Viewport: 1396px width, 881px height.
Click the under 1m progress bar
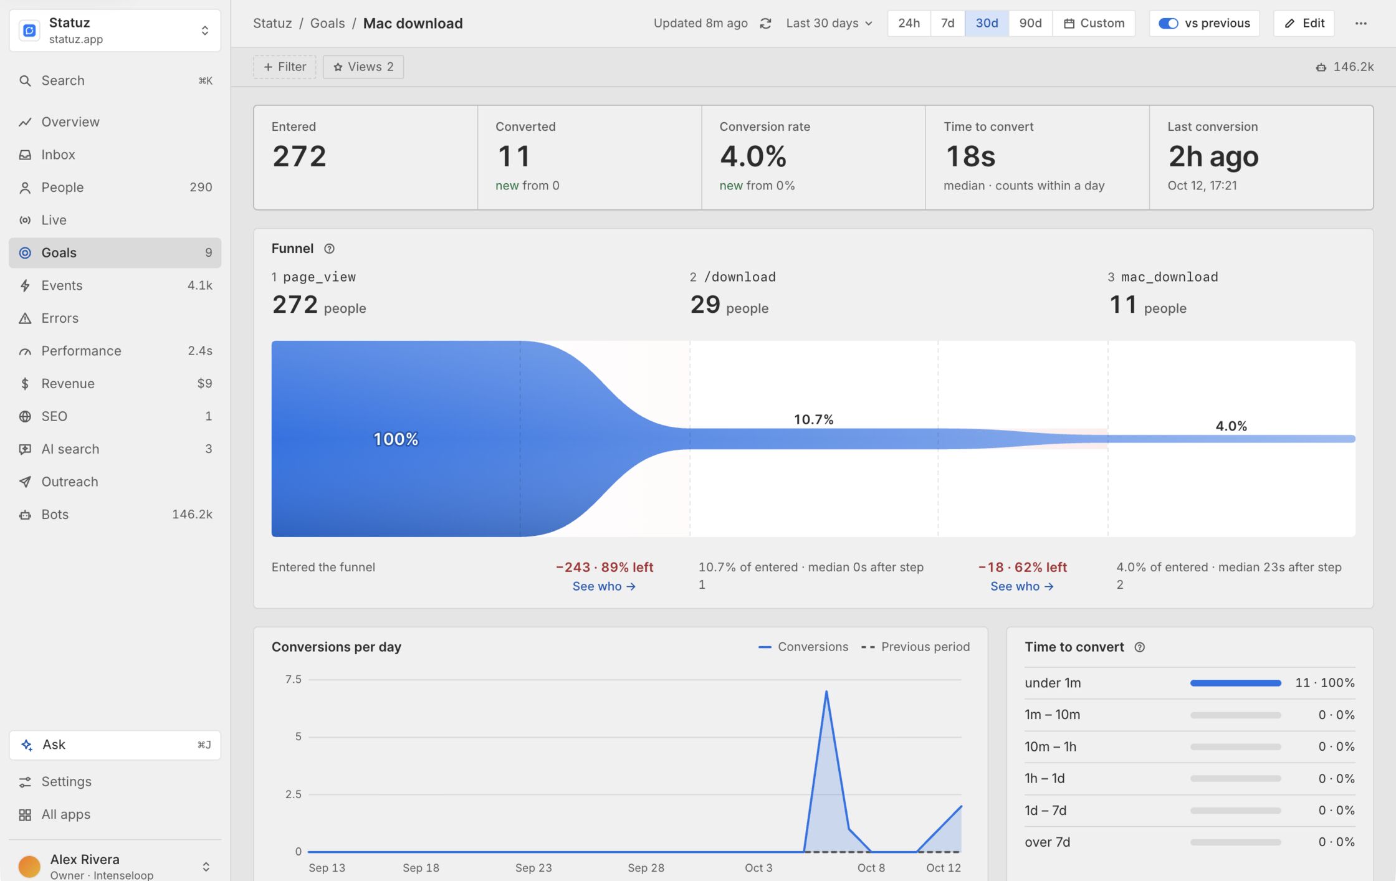1235,683
